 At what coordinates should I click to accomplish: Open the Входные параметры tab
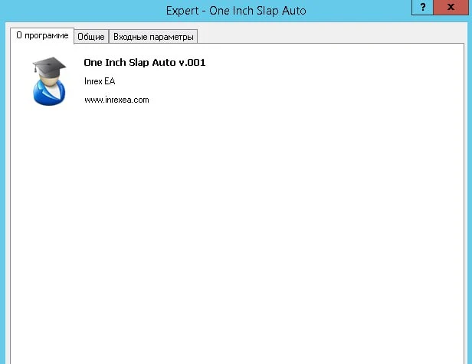point(154,37)
